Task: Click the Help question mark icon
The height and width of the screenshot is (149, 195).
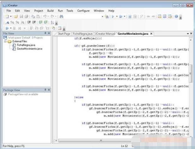Action: [x=176, y=16]
